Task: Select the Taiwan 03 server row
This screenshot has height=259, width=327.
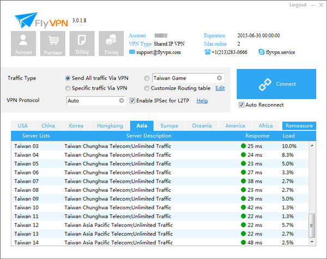Action: 160,146
